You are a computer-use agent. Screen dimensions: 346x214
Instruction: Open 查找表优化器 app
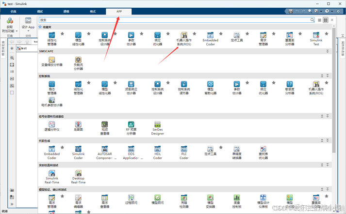pos(263,153)
